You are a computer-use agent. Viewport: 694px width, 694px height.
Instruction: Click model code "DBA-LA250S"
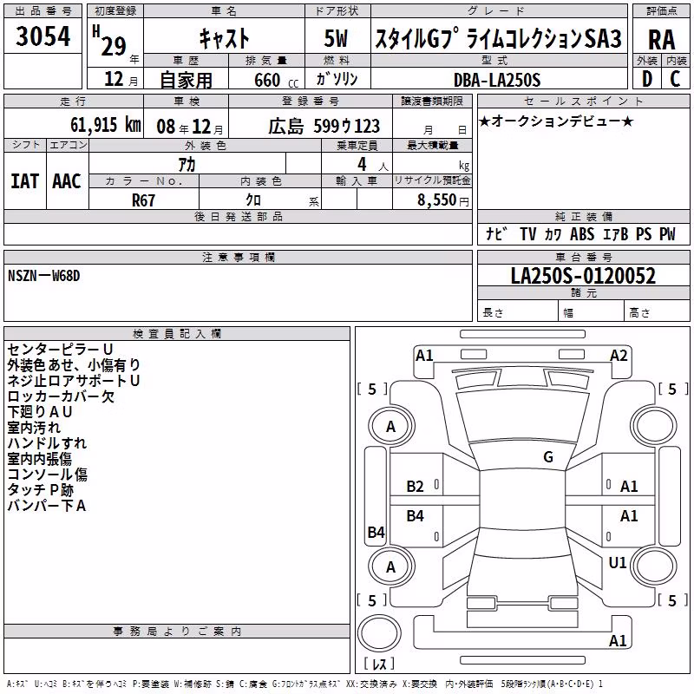(497, 80)
